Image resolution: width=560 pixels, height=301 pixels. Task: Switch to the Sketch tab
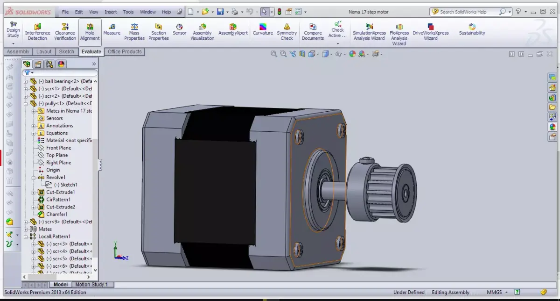(67, 52)
